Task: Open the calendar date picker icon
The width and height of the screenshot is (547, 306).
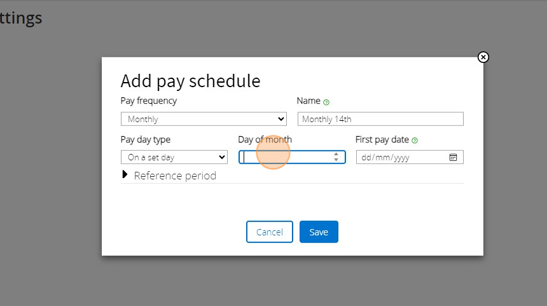Action: pyautogui.click(x=454, y=157)
